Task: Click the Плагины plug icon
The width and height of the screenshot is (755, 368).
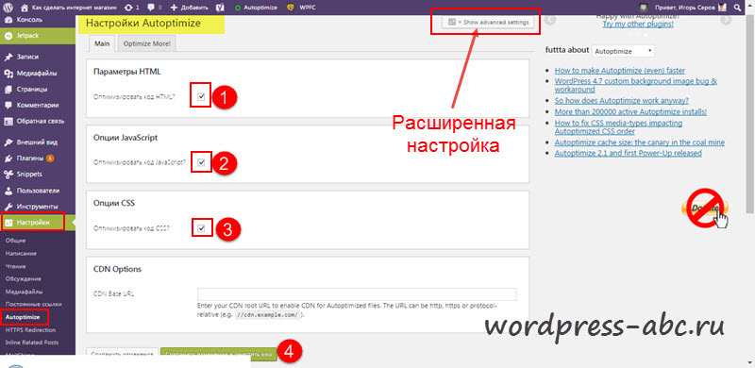Action: pos(8,158)
